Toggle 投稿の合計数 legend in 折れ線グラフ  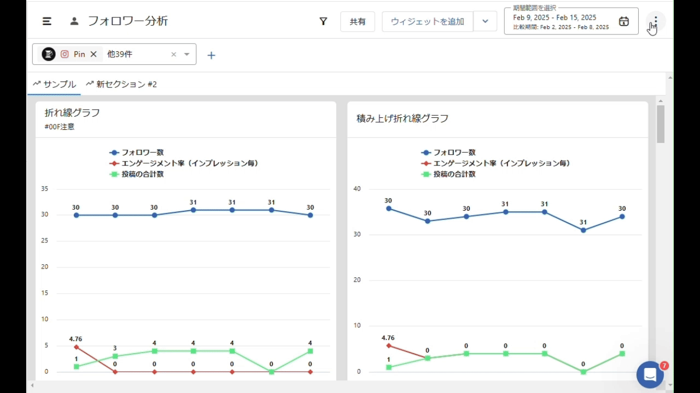[x=137, y=174]
